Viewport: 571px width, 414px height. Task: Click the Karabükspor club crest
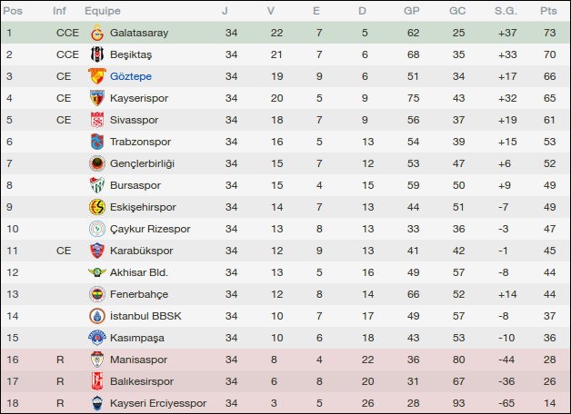coord(96,251)
